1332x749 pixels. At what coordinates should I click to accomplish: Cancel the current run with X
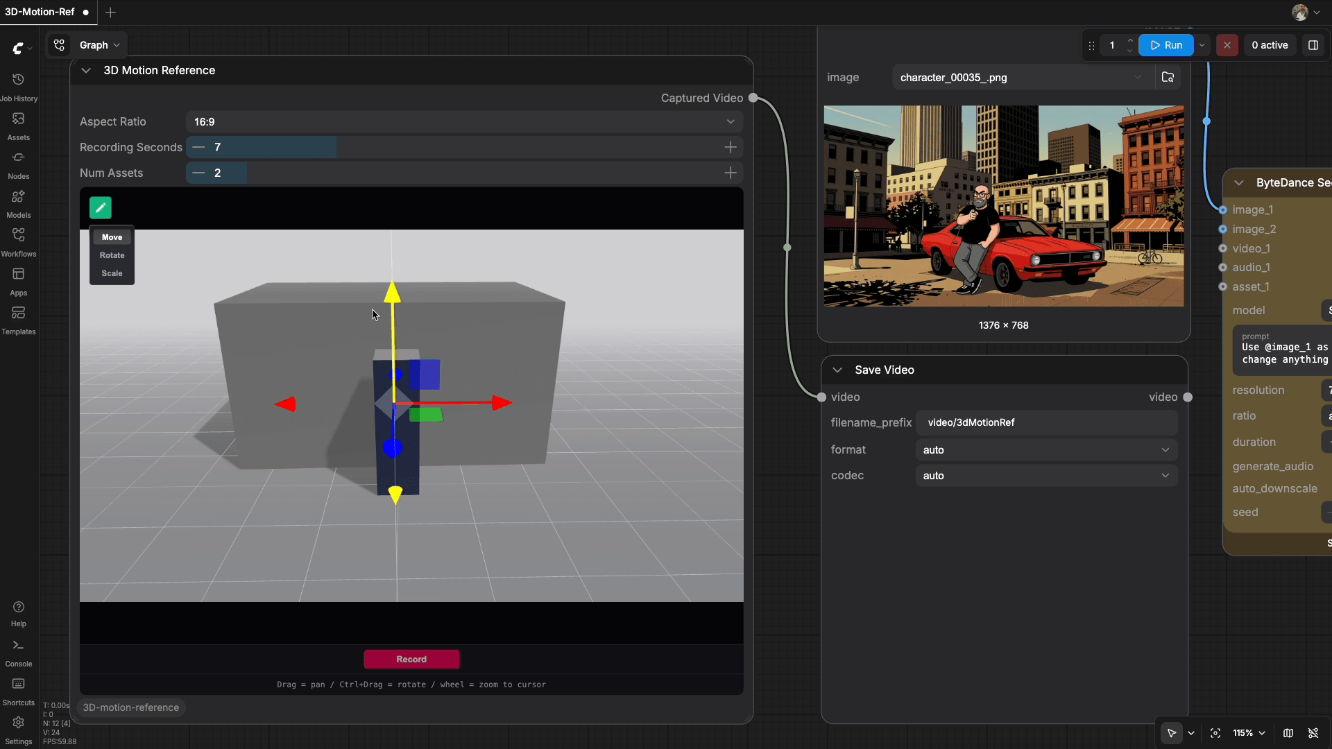1227,45
